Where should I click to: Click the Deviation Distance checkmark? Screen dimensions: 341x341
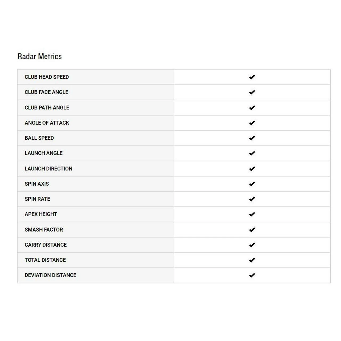pos(252,275)
